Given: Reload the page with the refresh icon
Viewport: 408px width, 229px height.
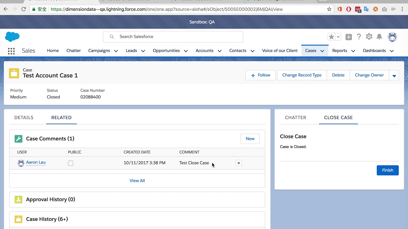Looking at the screenshot, I should coord(24,9).
